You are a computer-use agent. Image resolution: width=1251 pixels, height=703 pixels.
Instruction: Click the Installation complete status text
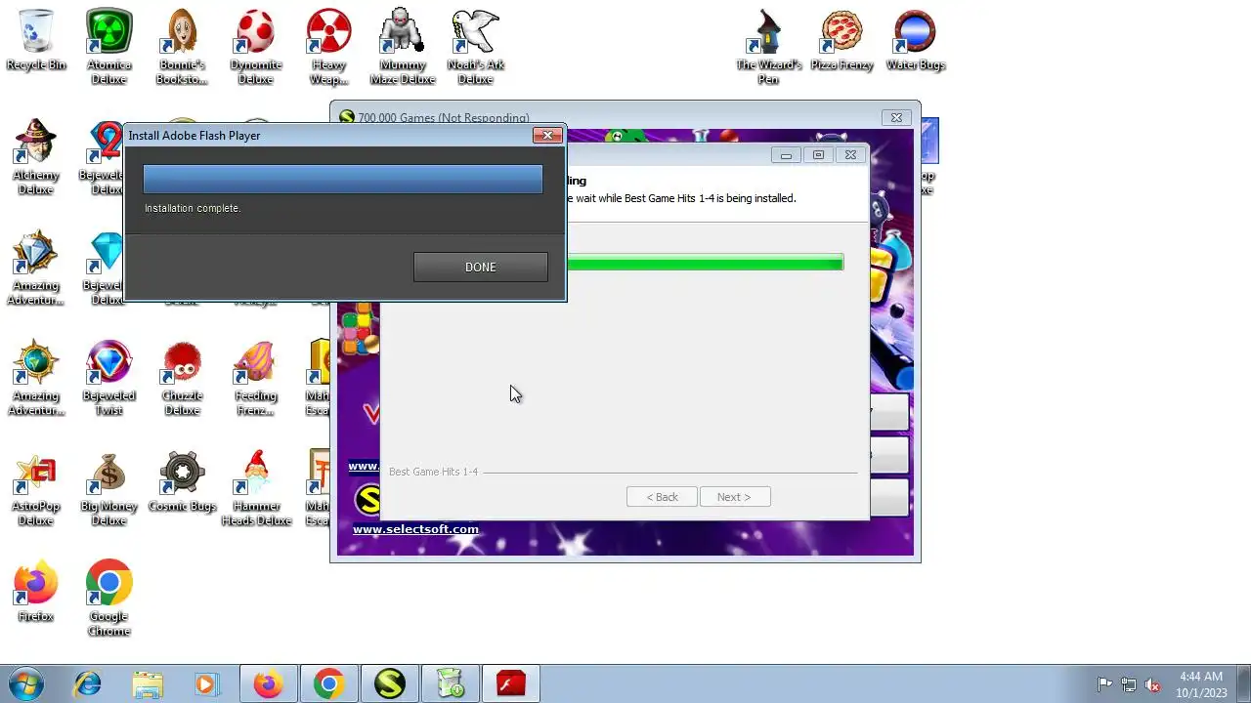click(x=193, y=208)
